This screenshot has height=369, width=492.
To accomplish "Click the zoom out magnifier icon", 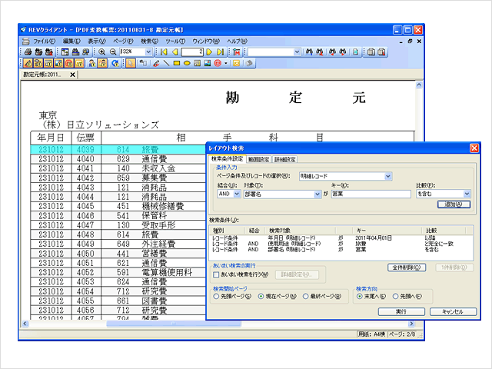I will [112, 52].
